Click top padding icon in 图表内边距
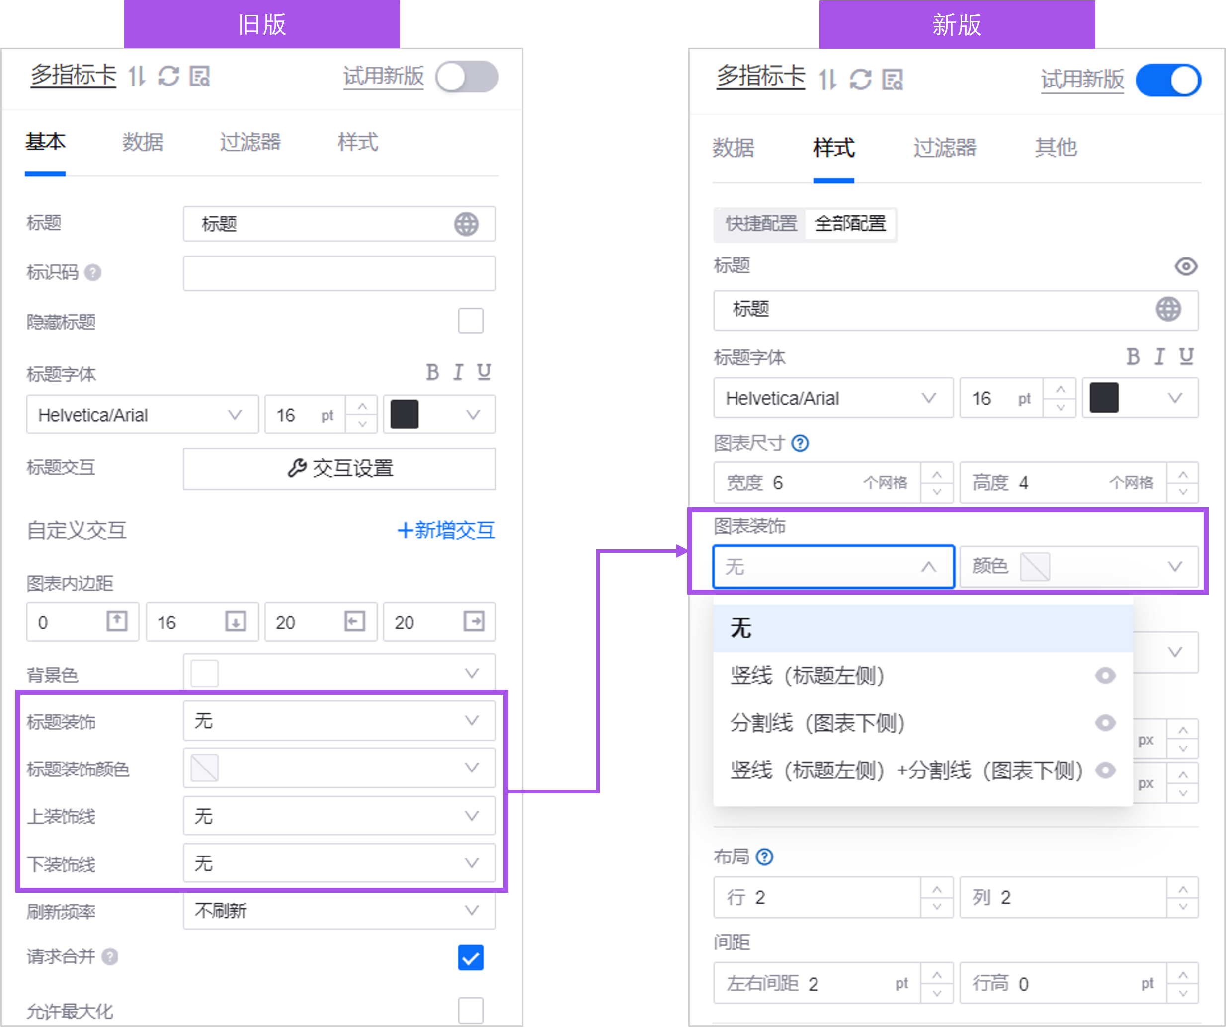The width and height of the screenshot is (1226, 1027). (x=117, y=621)
